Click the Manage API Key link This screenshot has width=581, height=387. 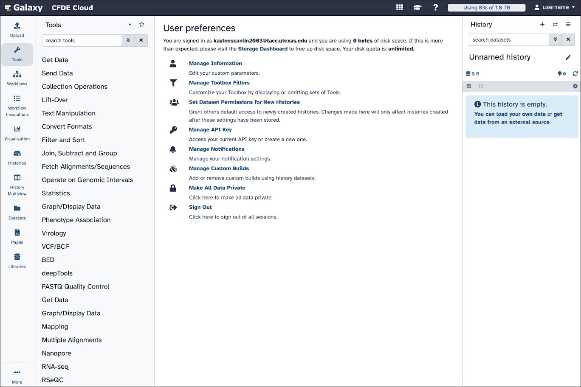[210, 130]
